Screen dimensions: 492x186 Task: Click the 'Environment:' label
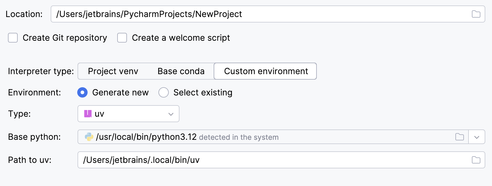[x=34, y=92]
